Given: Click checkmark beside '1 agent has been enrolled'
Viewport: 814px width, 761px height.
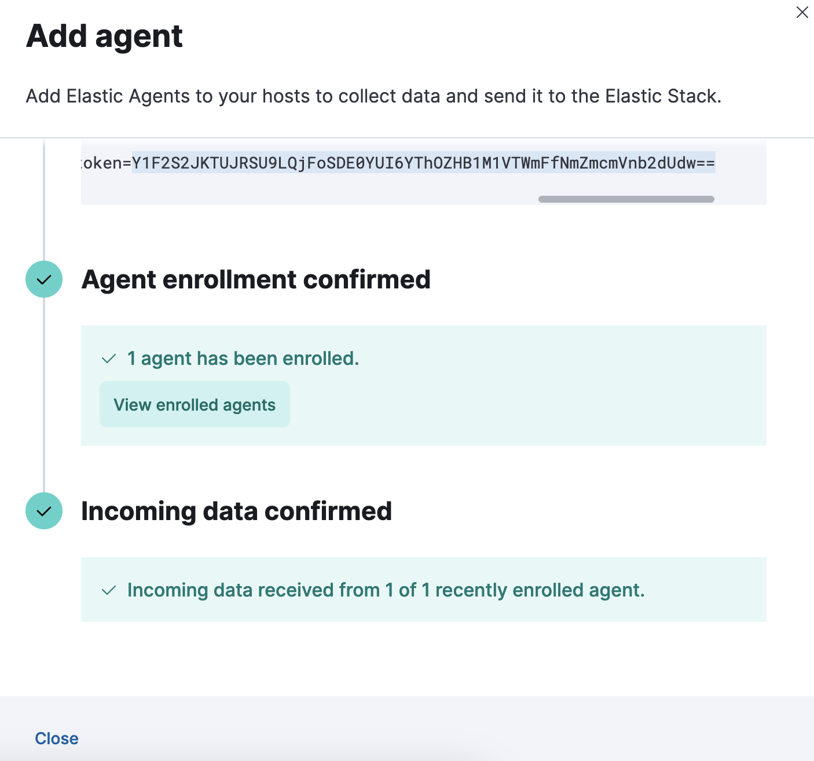Looking at the screenshot, I should (x=109, y=359).
